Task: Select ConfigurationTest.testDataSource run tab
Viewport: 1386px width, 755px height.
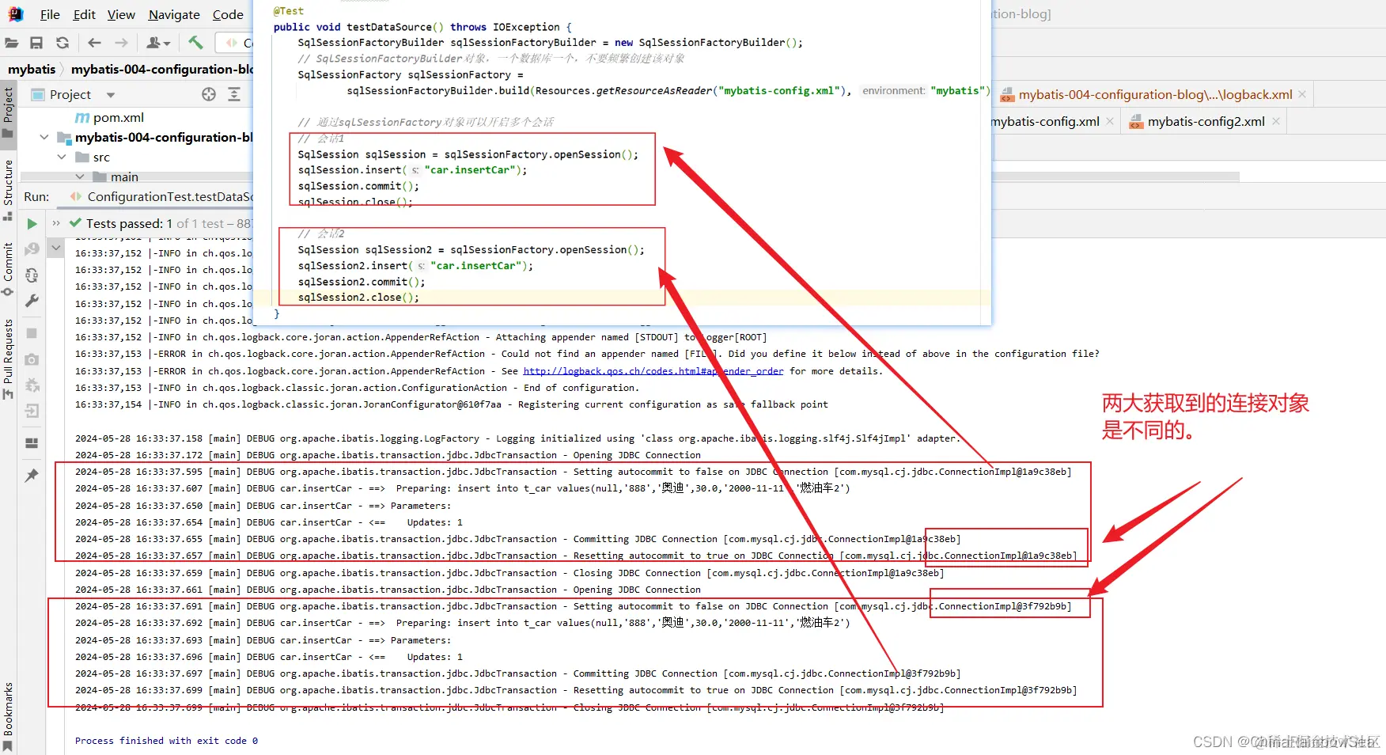Action: 161,196
